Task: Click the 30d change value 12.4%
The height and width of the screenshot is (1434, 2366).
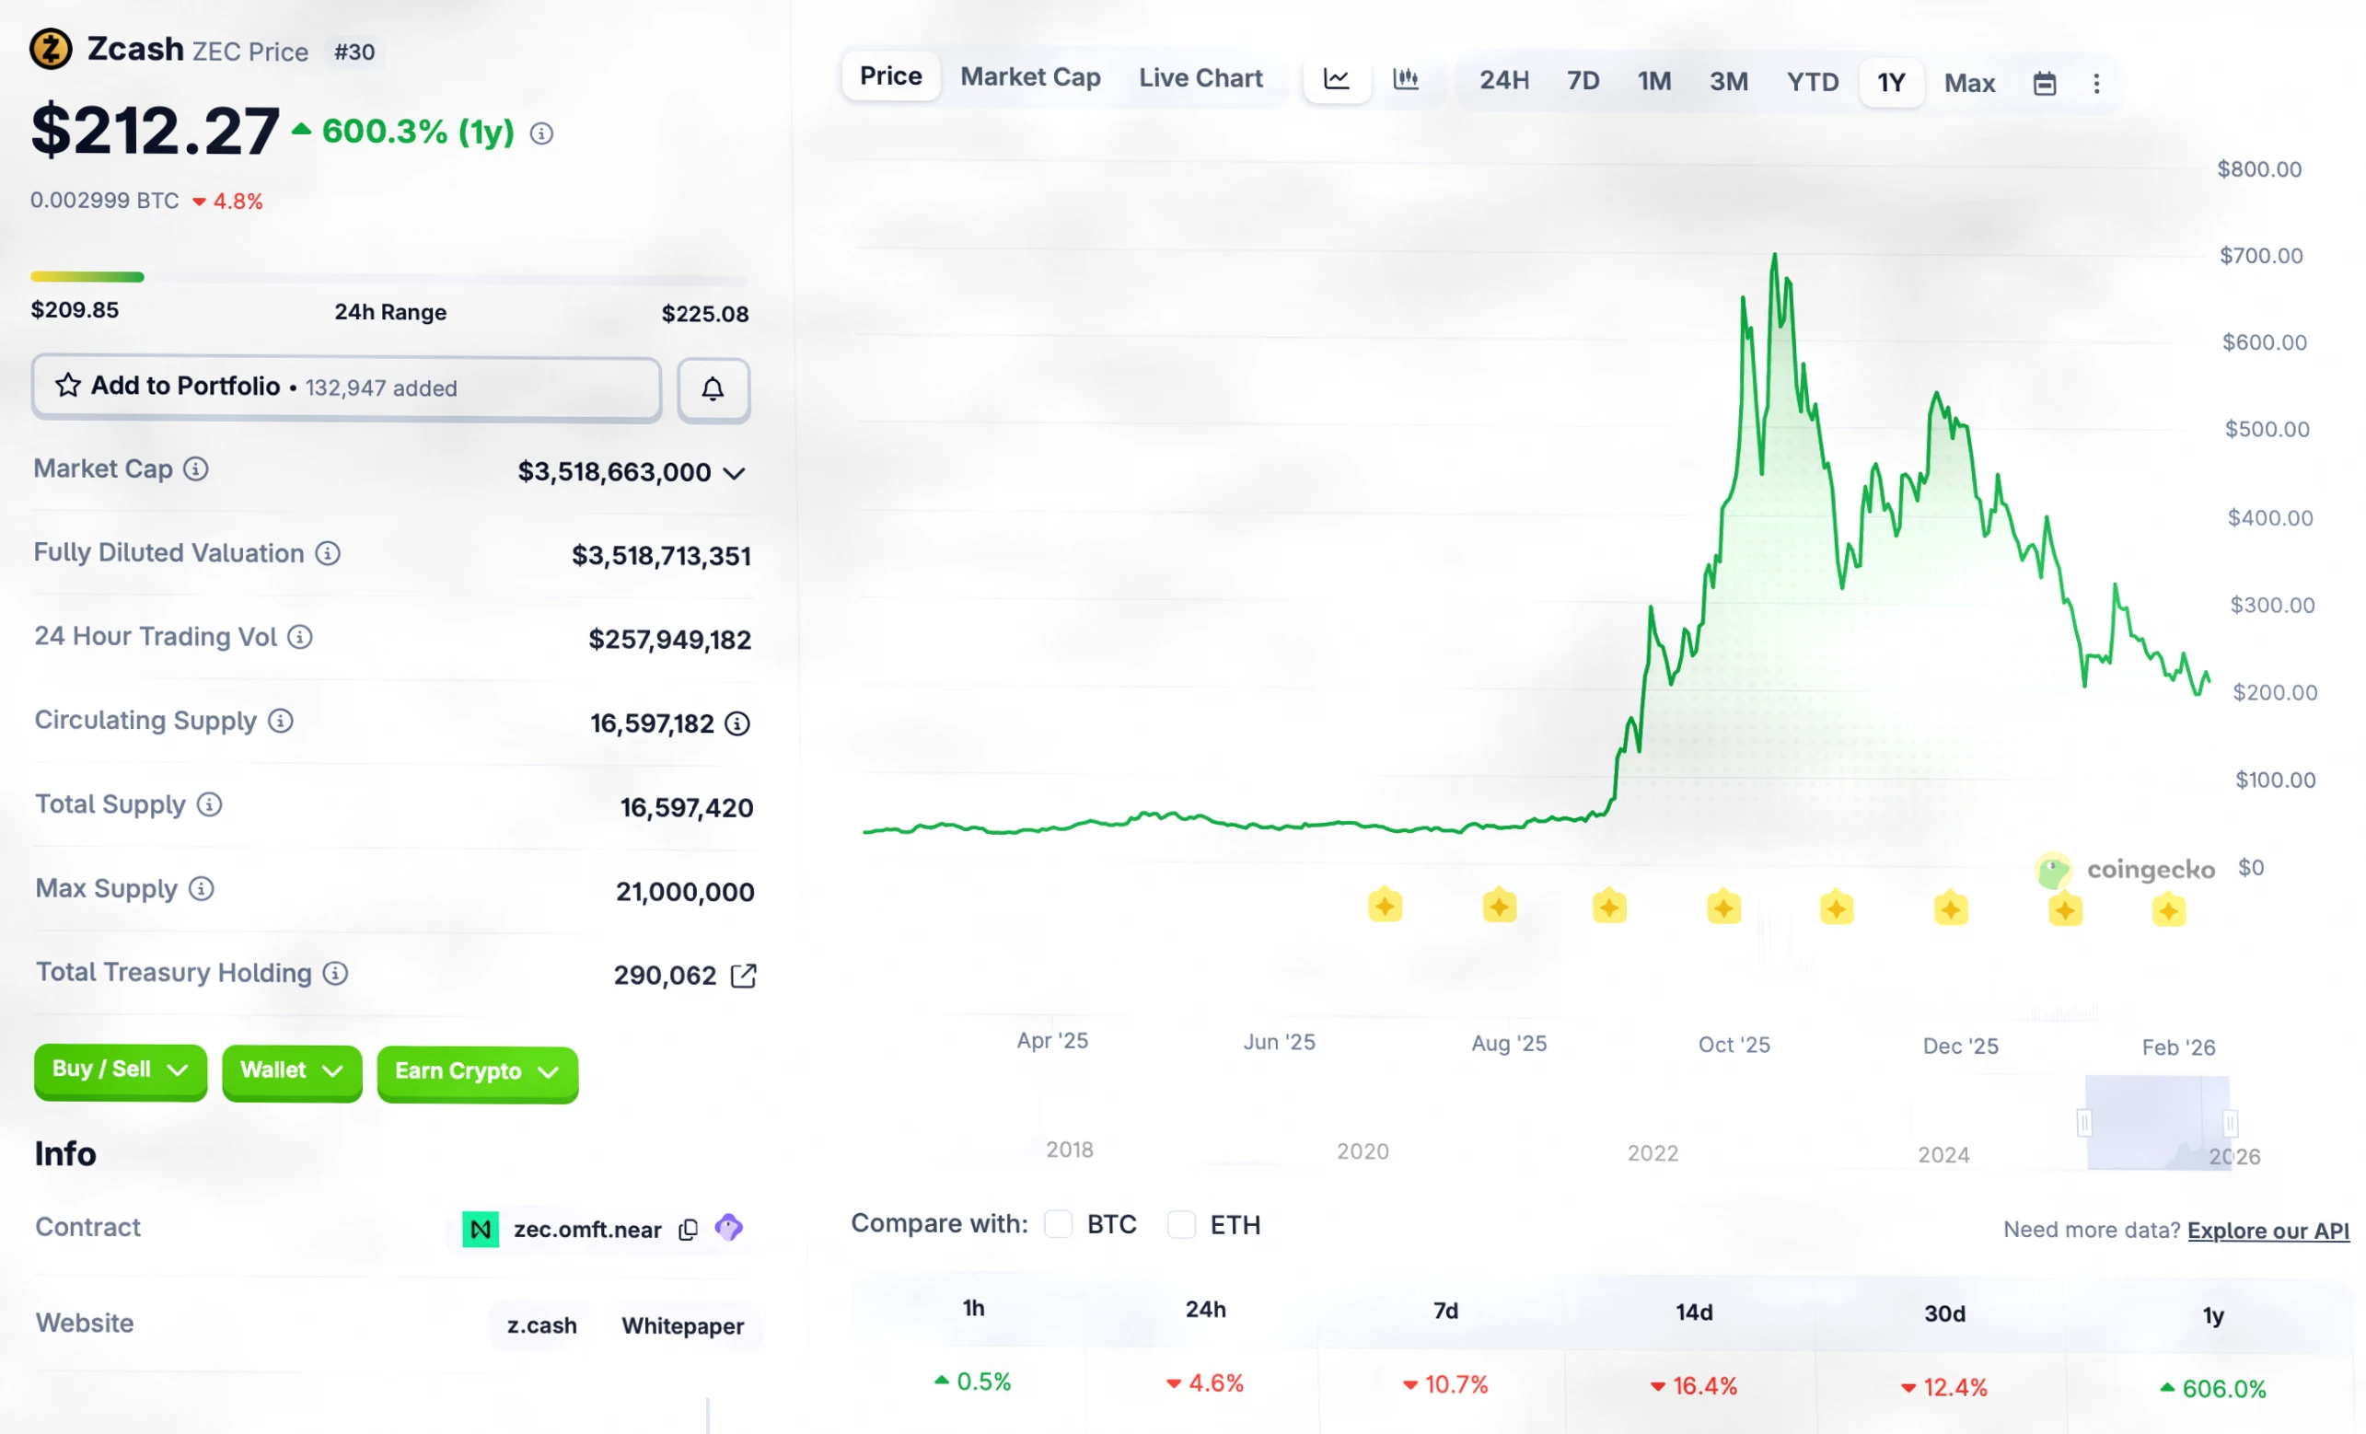Action: [1944, 1388]
